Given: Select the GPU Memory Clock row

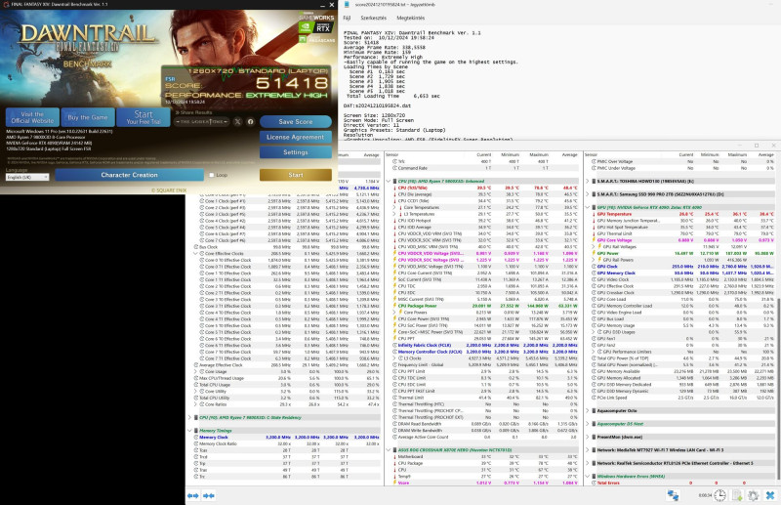Looking at the screenshot, I should click(x=682, y=273).
